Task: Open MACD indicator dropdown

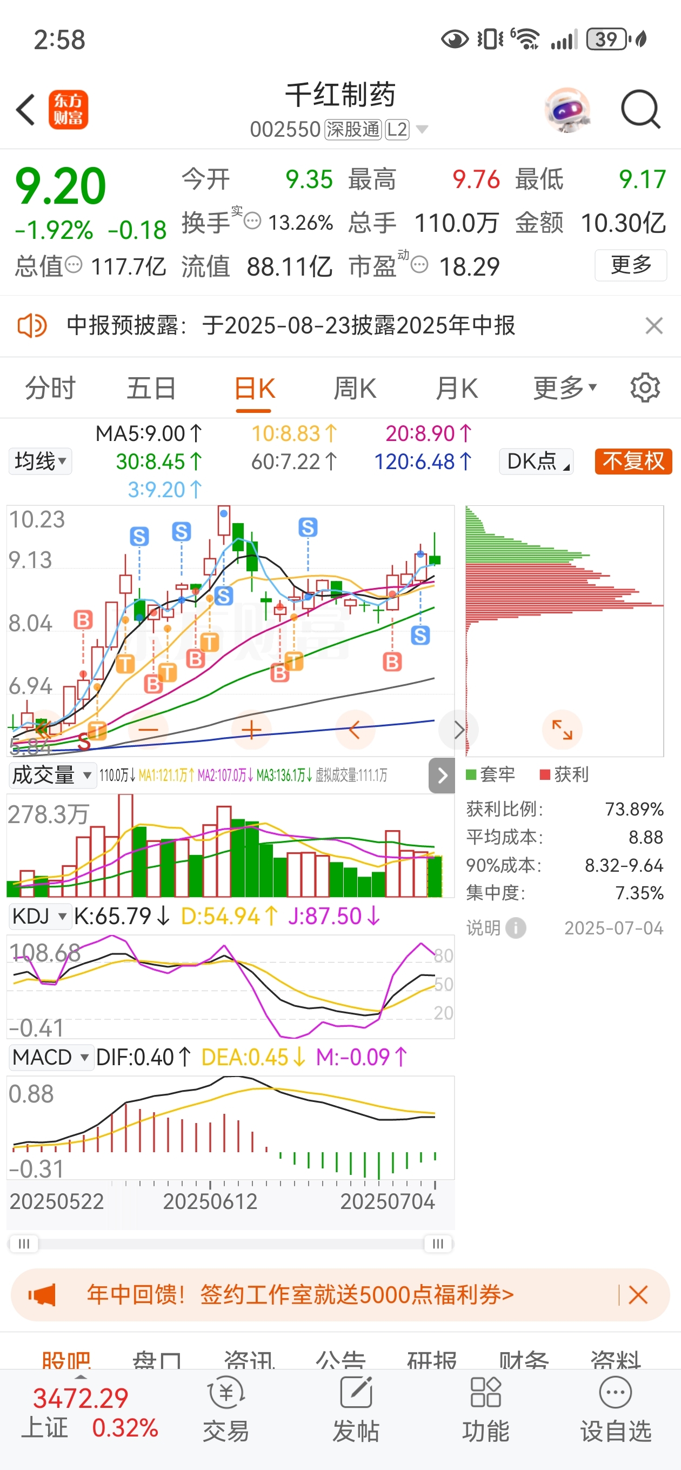Action: pos(50,1058)
